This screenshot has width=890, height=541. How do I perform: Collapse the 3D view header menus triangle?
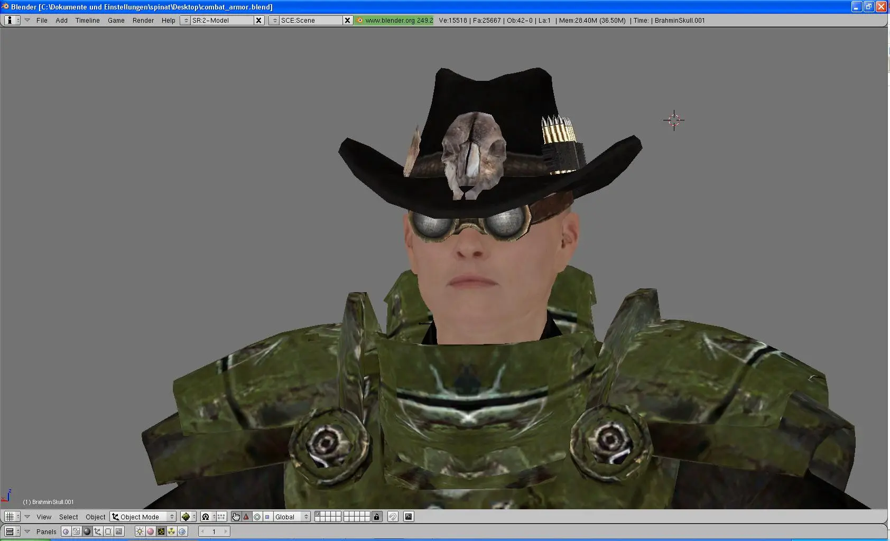click(27, 517)
